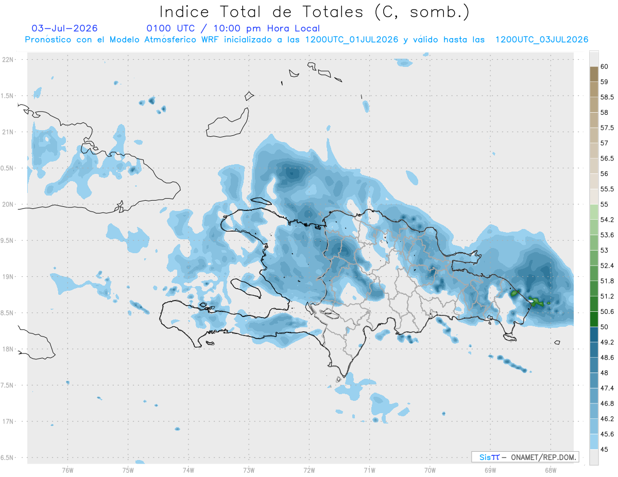Select the beige swatch between 55 and 55.5
Image resolution: width=618 pixels, height=477 pixels.
pos(594,197)
